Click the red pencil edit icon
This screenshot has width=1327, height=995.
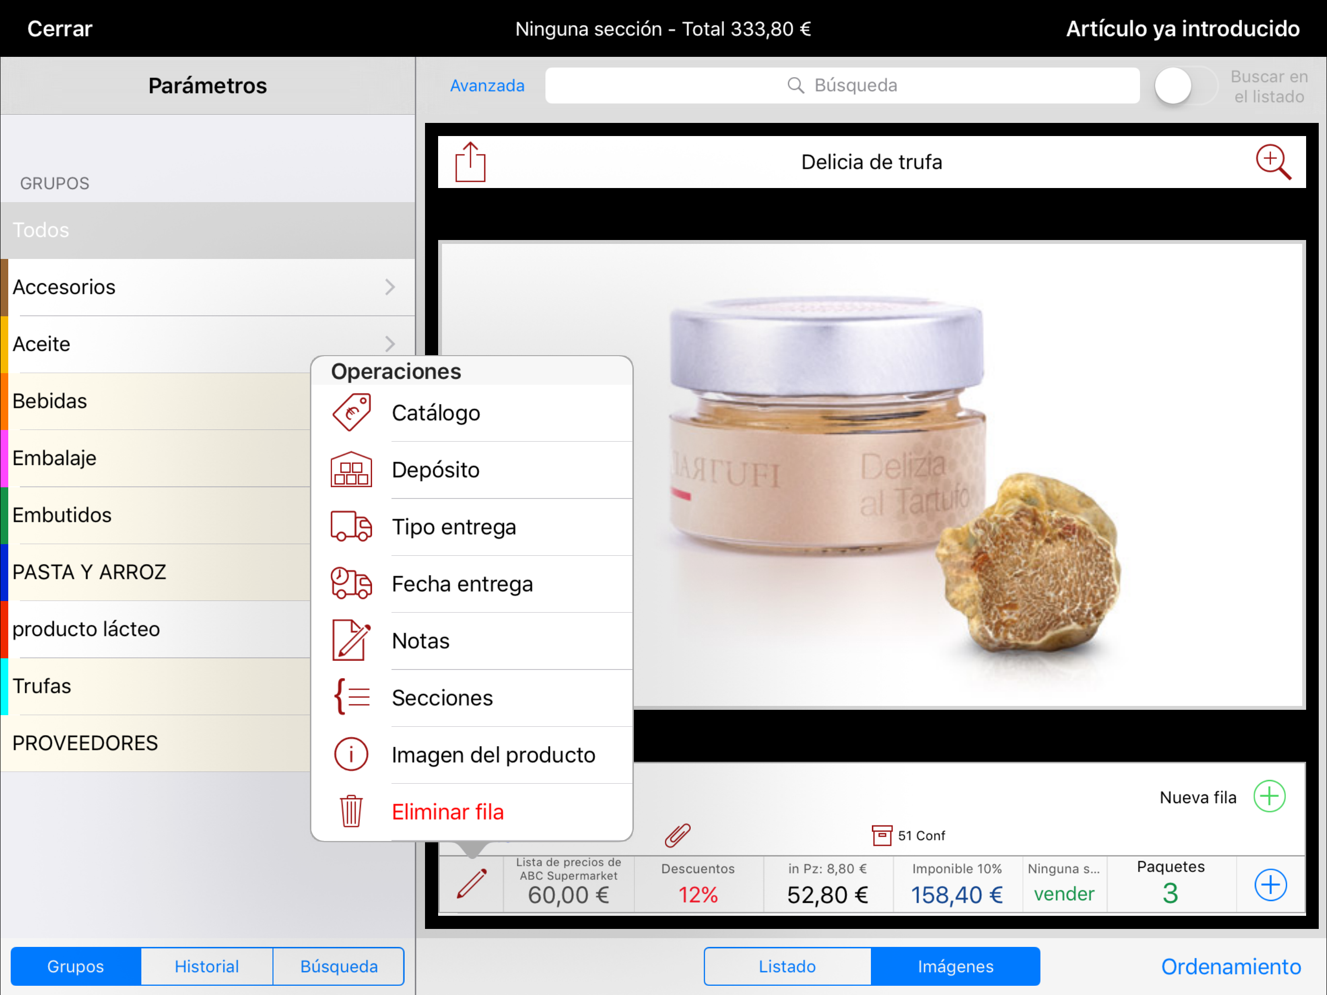[472, 884]
